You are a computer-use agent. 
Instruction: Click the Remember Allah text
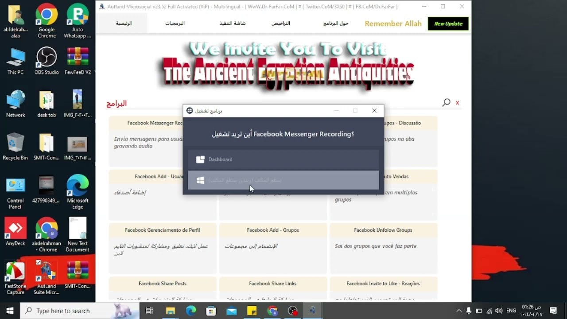click(393, 24)
